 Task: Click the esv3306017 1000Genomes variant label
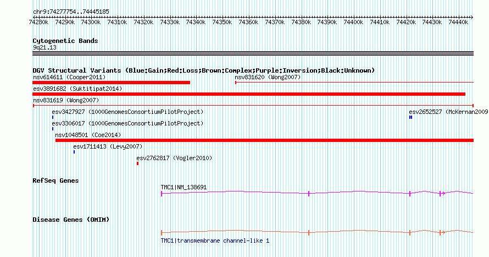[x=127, y=123]
